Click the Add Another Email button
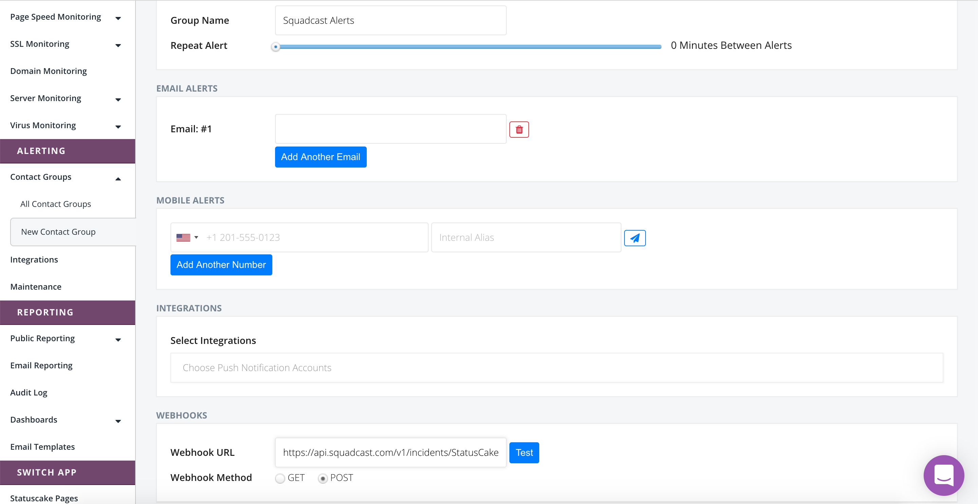 click(321, 157)
